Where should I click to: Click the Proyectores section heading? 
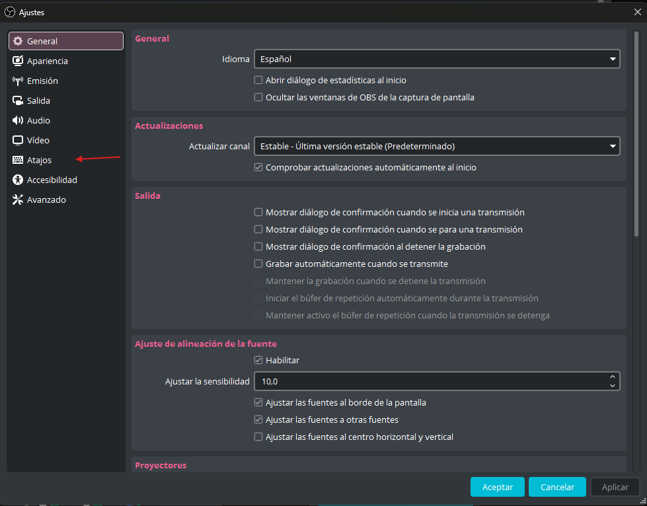[x=161, y=465]
